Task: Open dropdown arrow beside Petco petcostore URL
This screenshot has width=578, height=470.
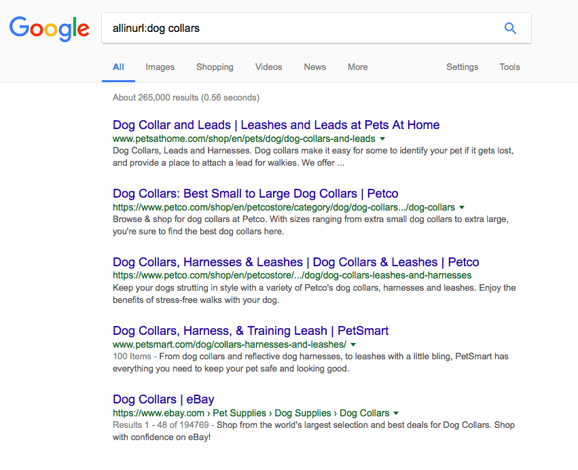Action: point(462,207)
